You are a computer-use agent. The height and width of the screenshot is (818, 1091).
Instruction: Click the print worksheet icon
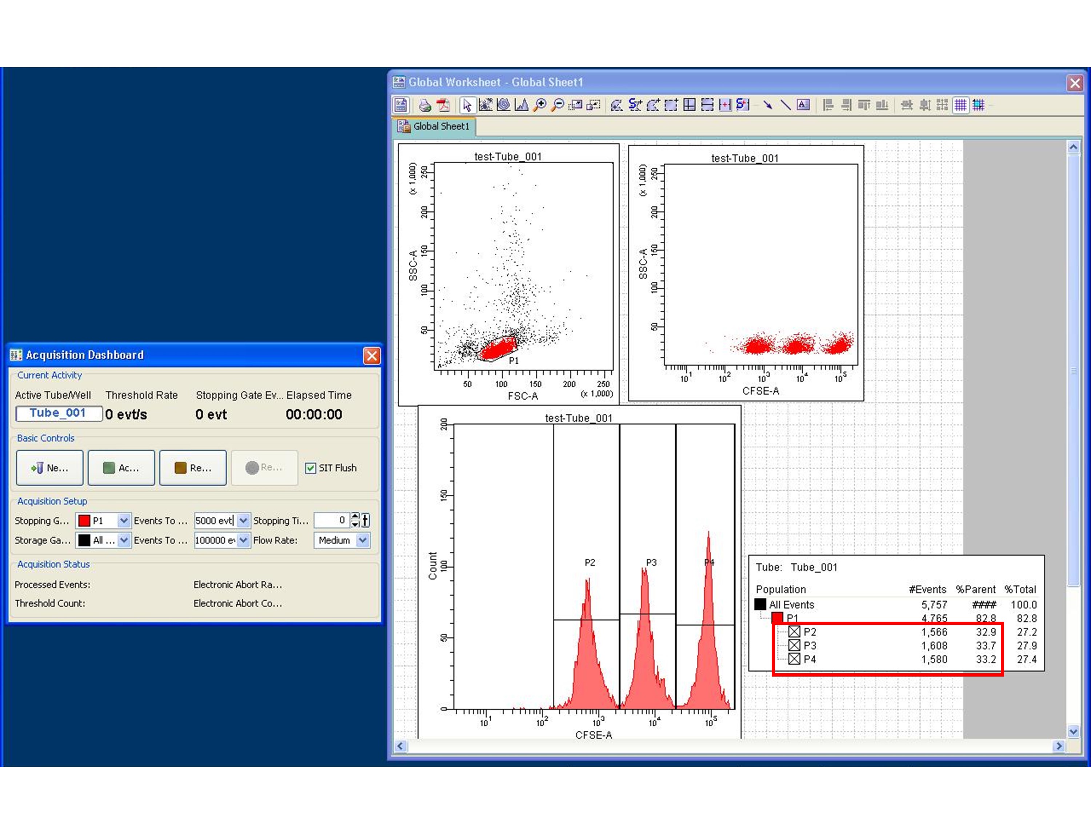tap(425, 105)
